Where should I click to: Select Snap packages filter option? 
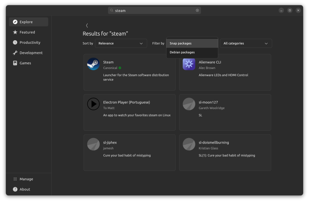(x=192, y=43)
